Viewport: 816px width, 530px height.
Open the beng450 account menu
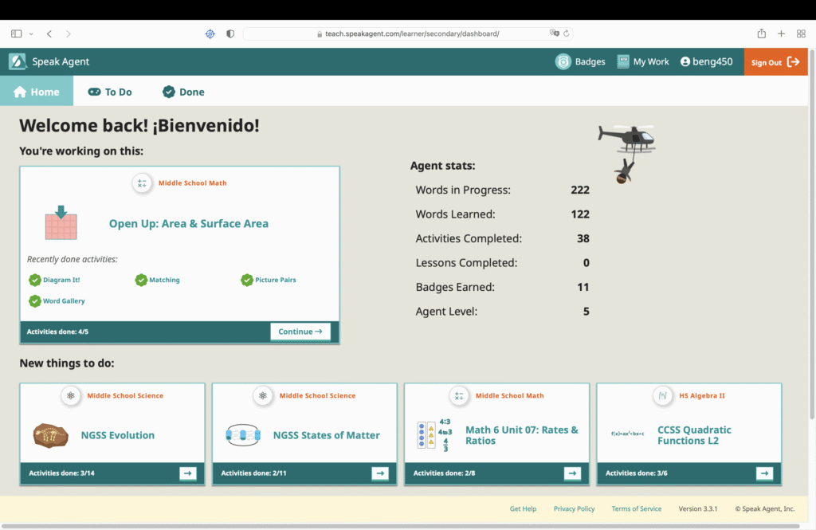(x=707, y=61)
